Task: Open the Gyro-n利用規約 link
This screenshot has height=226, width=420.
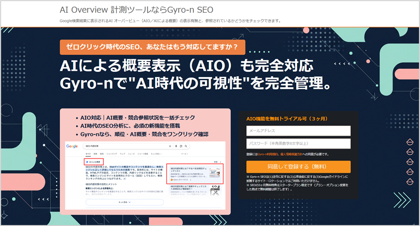Action: point(268,154)
